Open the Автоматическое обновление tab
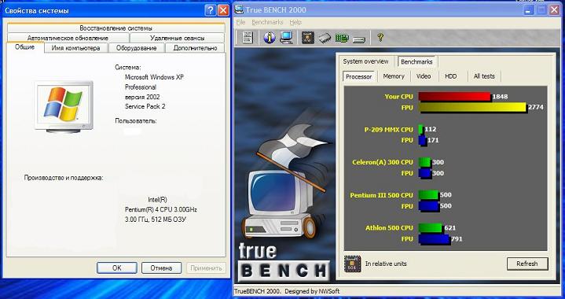The image size is (565, 299). click(68, 38)
